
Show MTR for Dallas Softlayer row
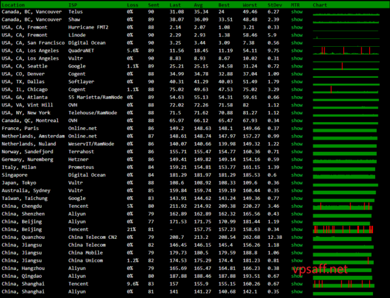(x=297, y=82)
